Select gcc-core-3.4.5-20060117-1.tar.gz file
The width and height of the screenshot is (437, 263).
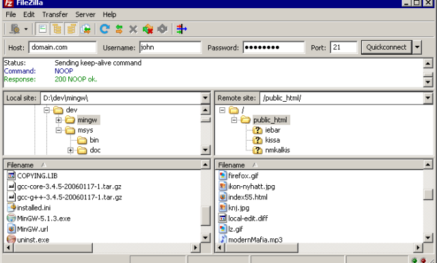69,186
